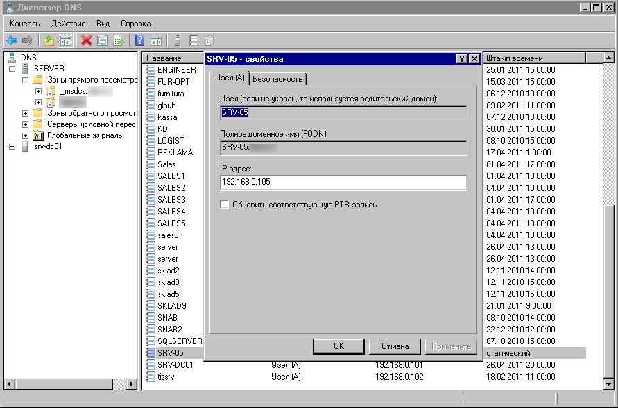Viewport: 618px width, 408px height.
Task: Click the new server tower toolbar icon
Action: (x=178, y=40)
